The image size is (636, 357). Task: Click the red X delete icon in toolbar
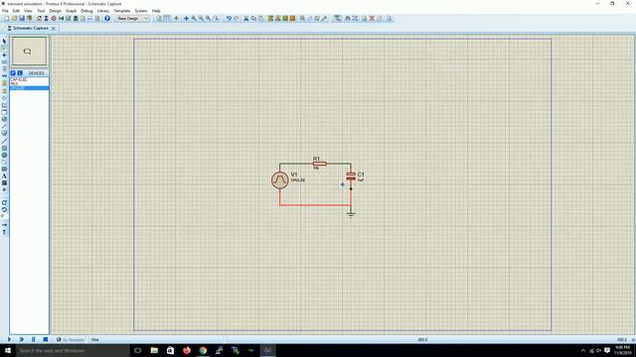click(x=372, y=19)
